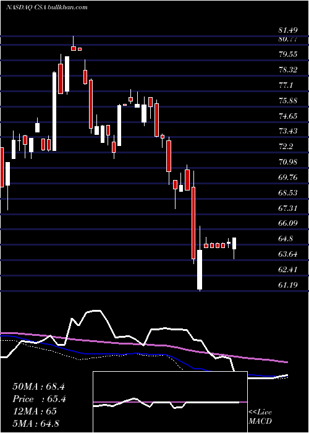Click the 67.31 price axis label
The image size is (309, 433).
[x=288, y=208]
